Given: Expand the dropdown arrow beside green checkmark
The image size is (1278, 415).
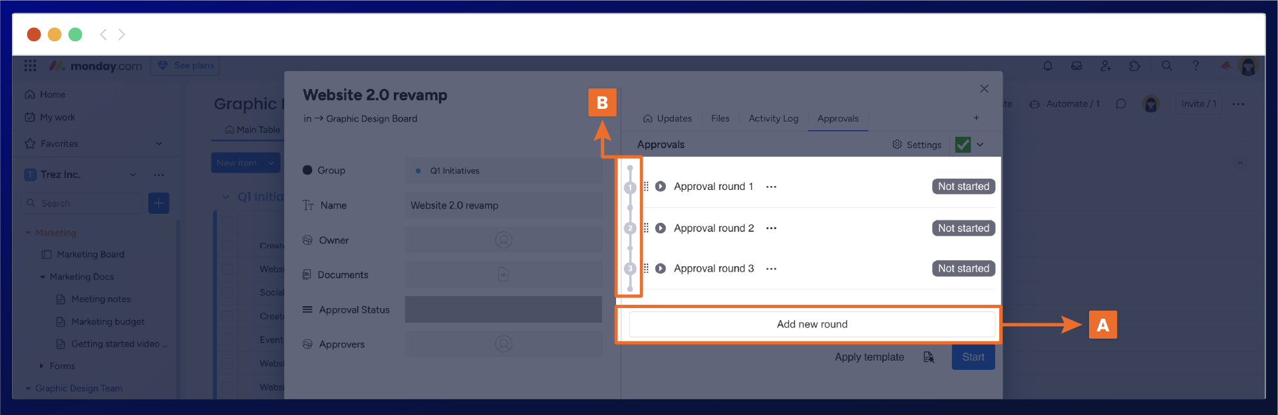Looking at the screenshot, I should [x=981, y=145].
